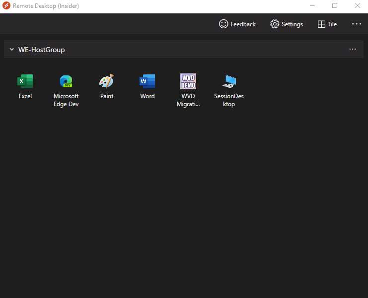Open Settings from the top bar
368x298 pixels.
(x=287, y=24)
